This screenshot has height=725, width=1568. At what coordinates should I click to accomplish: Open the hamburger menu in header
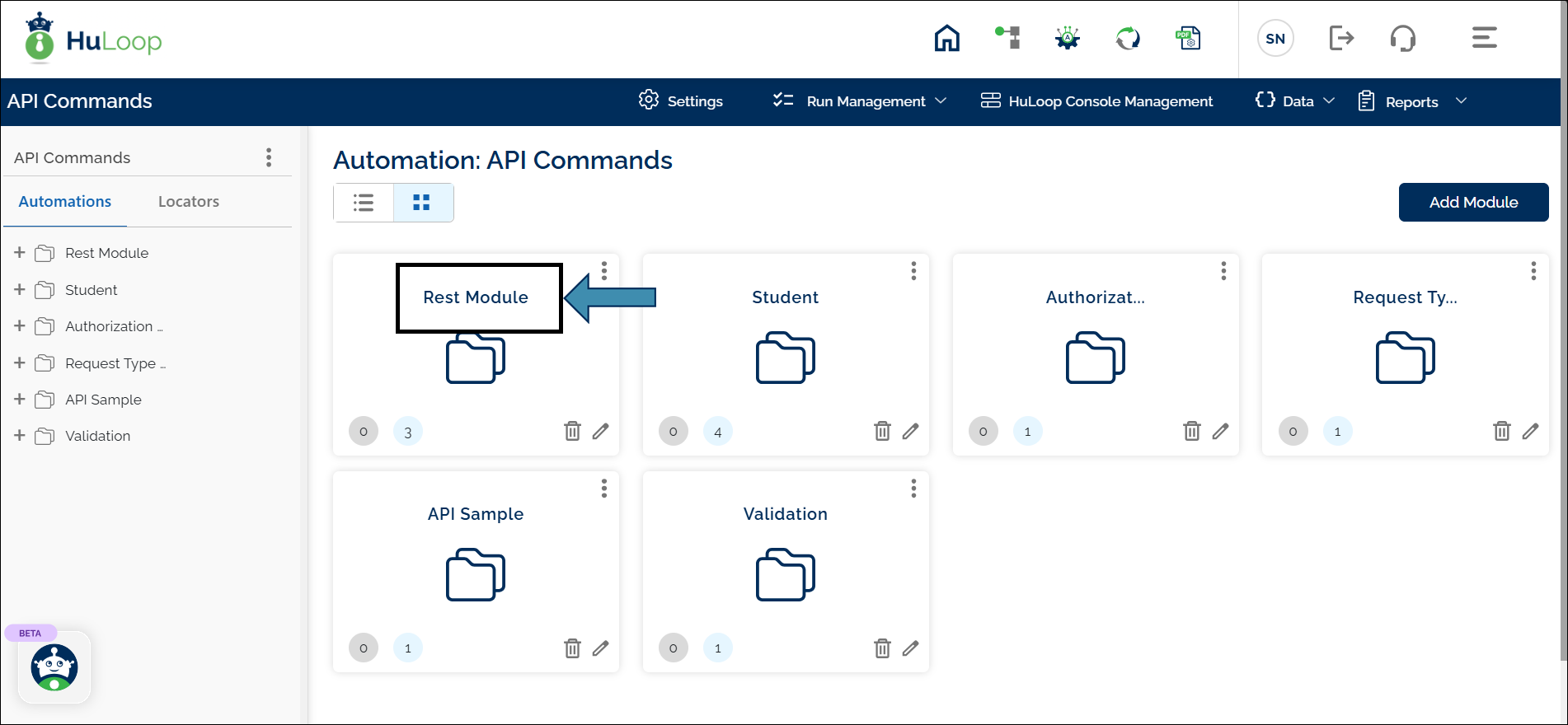click(1484, 38)
